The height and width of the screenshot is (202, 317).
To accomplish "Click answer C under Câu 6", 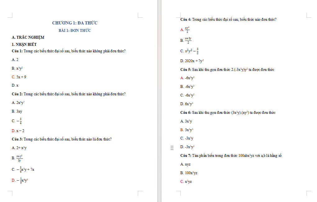I will coord(187,139).
